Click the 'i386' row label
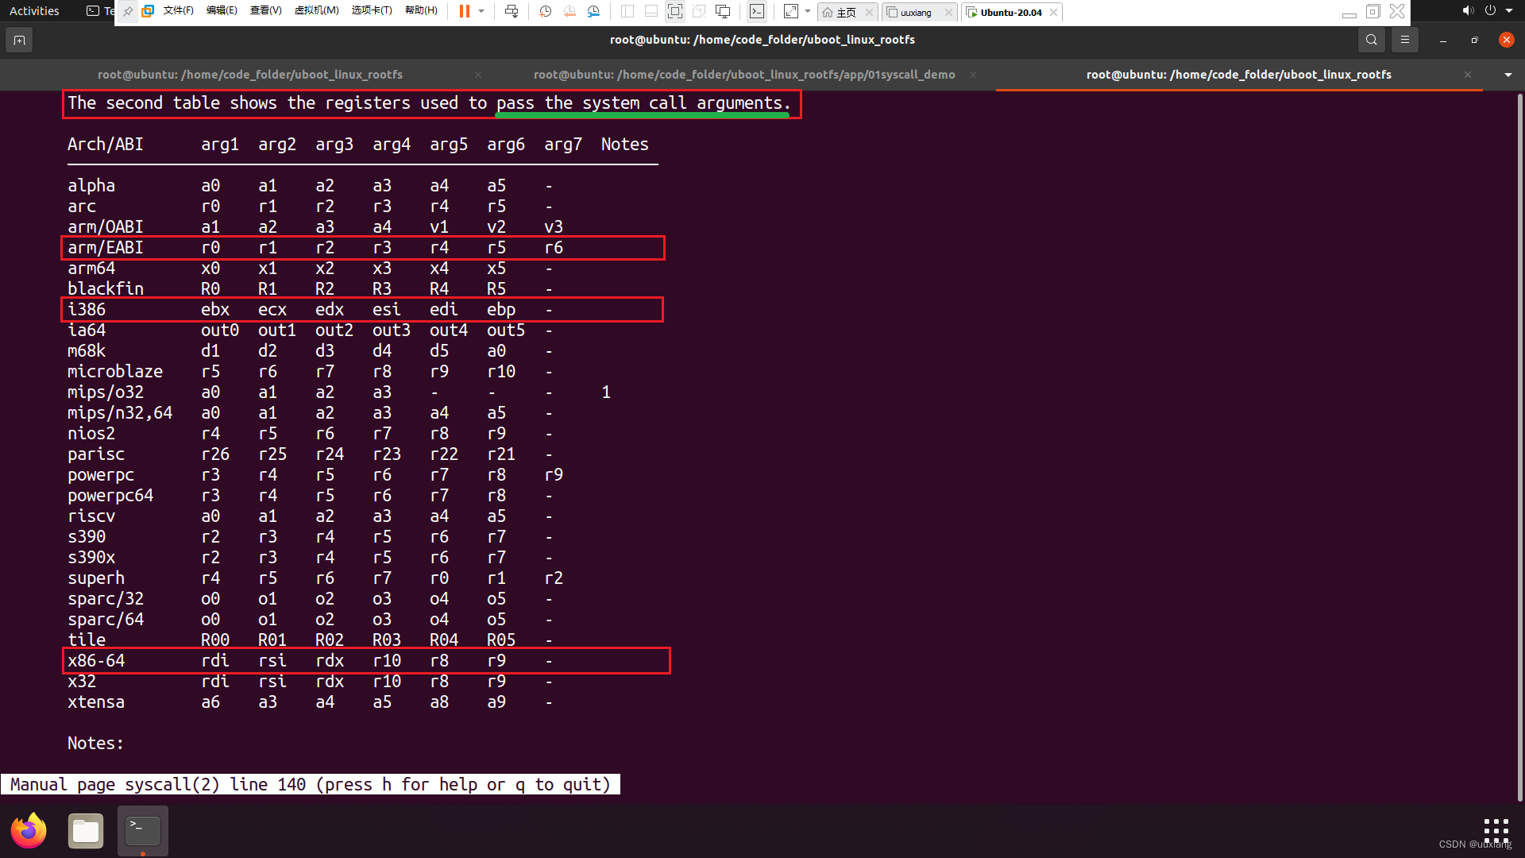1525x858 pixels. point(87,310)
